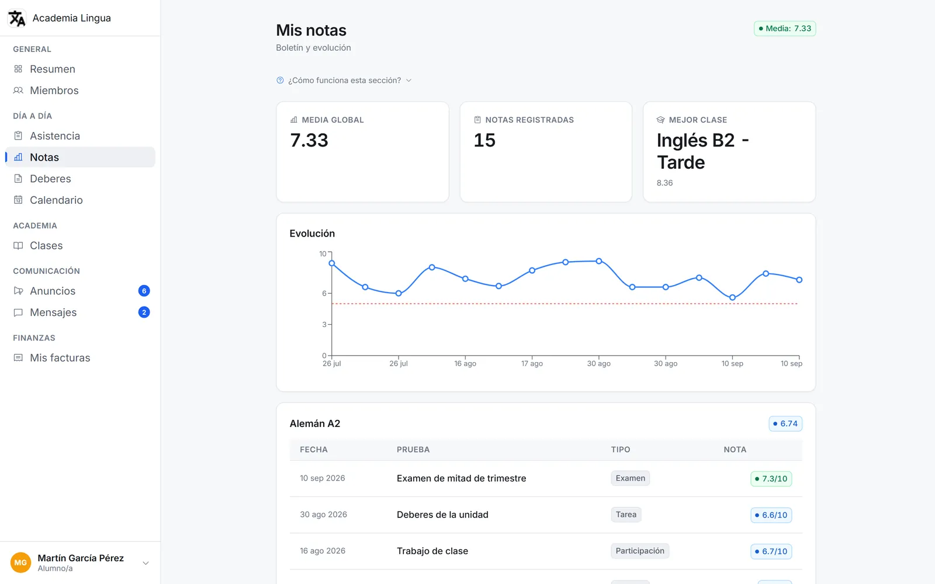935x584 pixels.
Task: Click the NOTA column header
Action: 735,450
